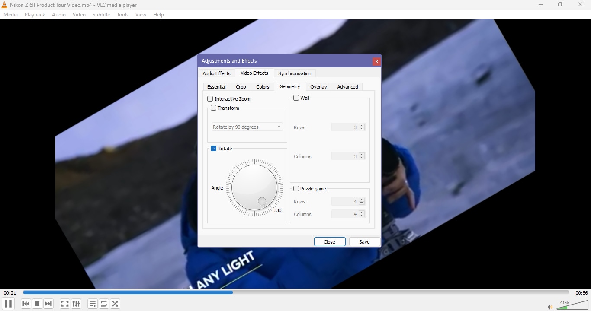
Task: Mute audio via the speaker icon
Action: tap(550, 308)
